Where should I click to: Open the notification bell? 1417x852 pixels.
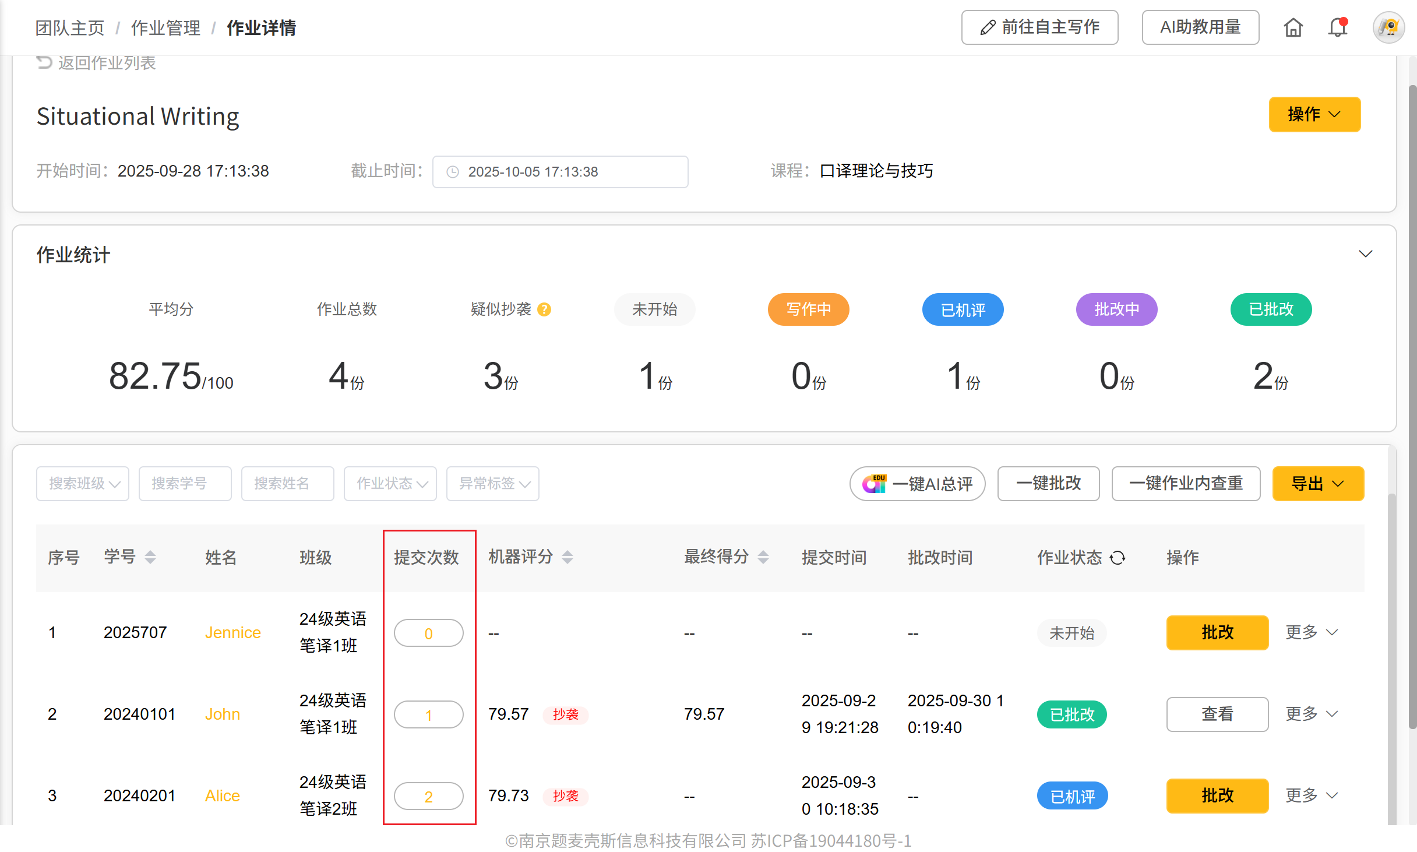[x=1338, y=27]
